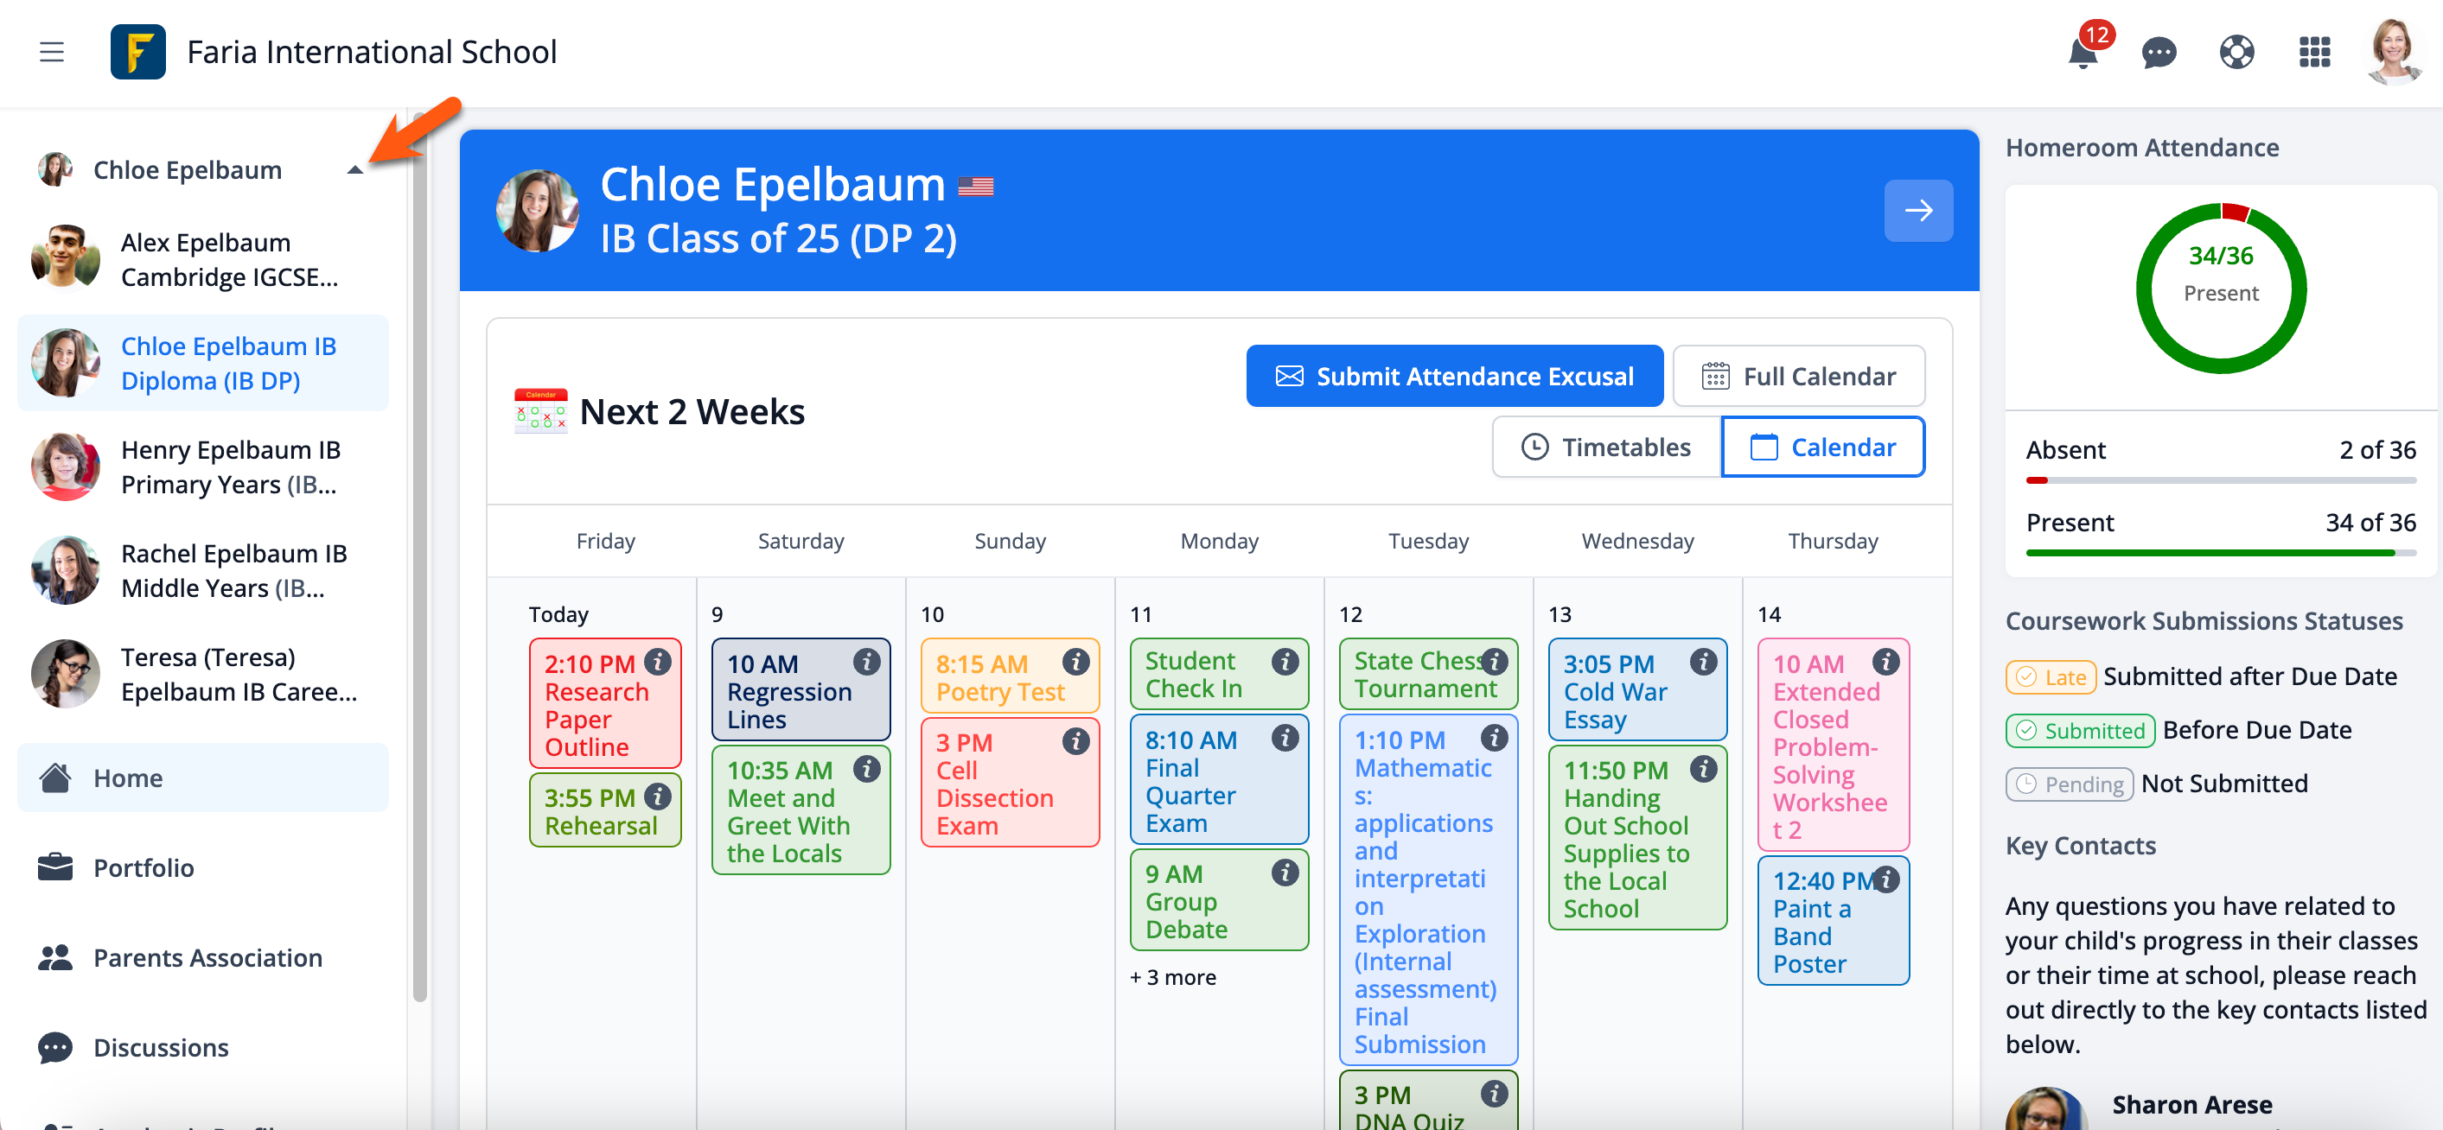2443x1130 pixels.
Task: Open Parents Association in sidebar
Action: tap(207, 957)
